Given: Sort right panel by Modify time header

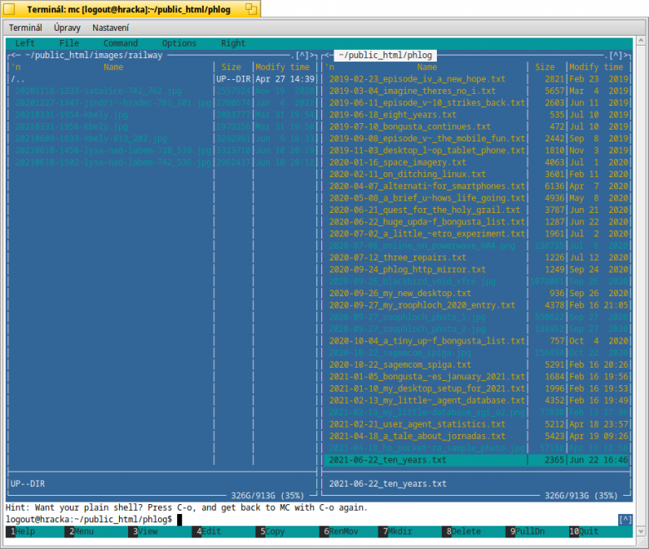Looking at the screenshot, I should coord(597,67).
